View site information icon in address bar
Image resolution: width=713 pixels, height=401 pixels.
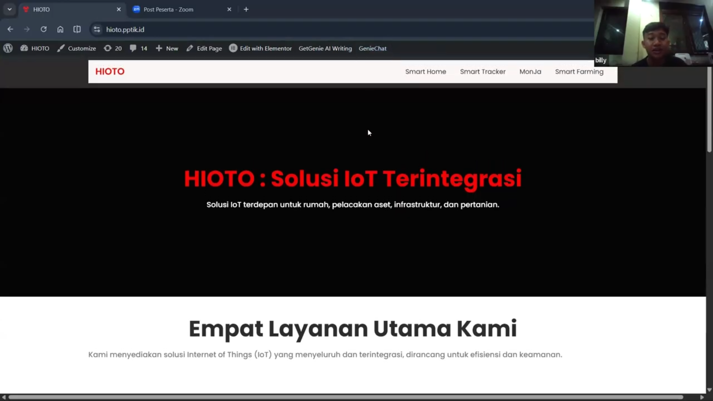coord(97,29)
